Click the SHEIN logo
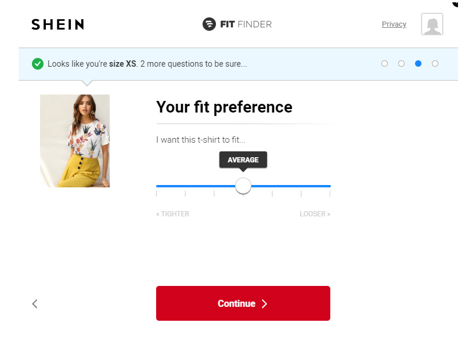The height and width of the screenshot is (348, 476). tap(57, 24)
